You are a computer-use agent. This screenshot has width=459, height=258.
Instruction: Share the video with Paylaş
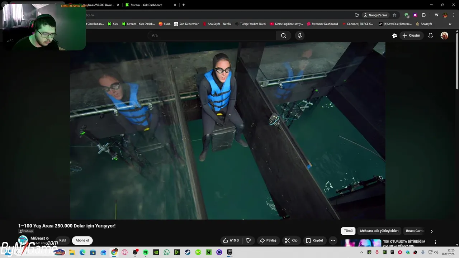coord(268,240)
